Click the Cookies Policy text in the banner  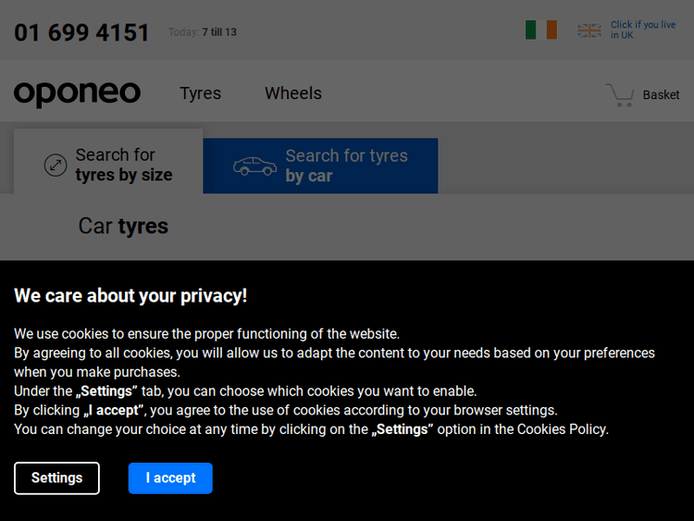click(562, 429)
